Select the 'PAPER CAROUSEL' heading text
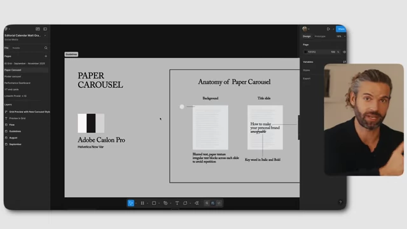The height and width of the screenshot is (229, 407). coord(100,80)
